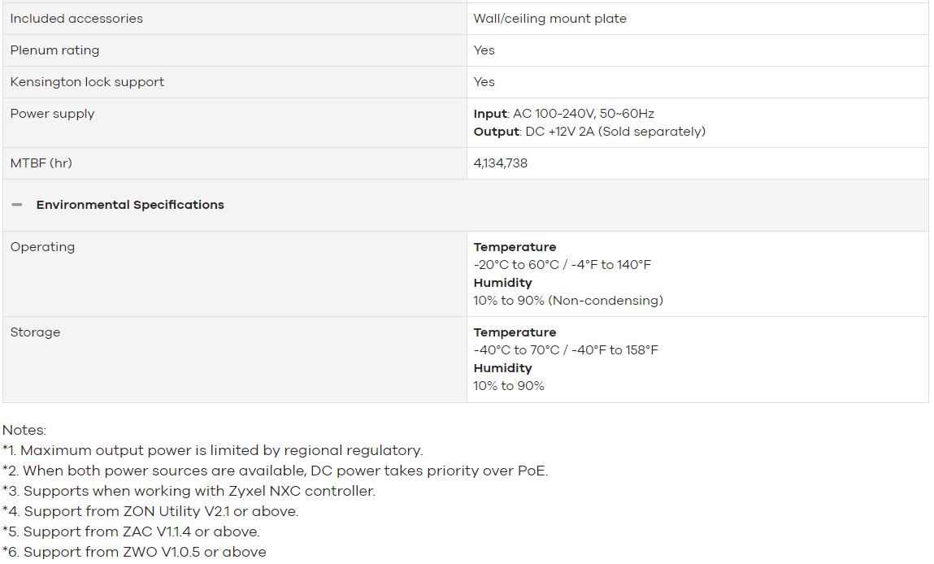Click the Yes value for Kensington lock
934x564 pixels.
click(484, 81)
